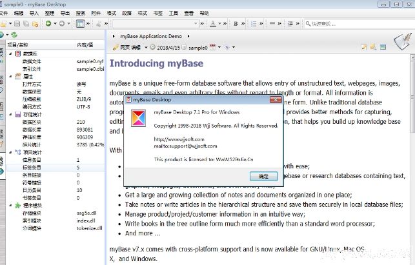The width and height of the screenshot is (415, 265).
Task: Open the calendar dropdown arrow
Action: tap(219, 48)
